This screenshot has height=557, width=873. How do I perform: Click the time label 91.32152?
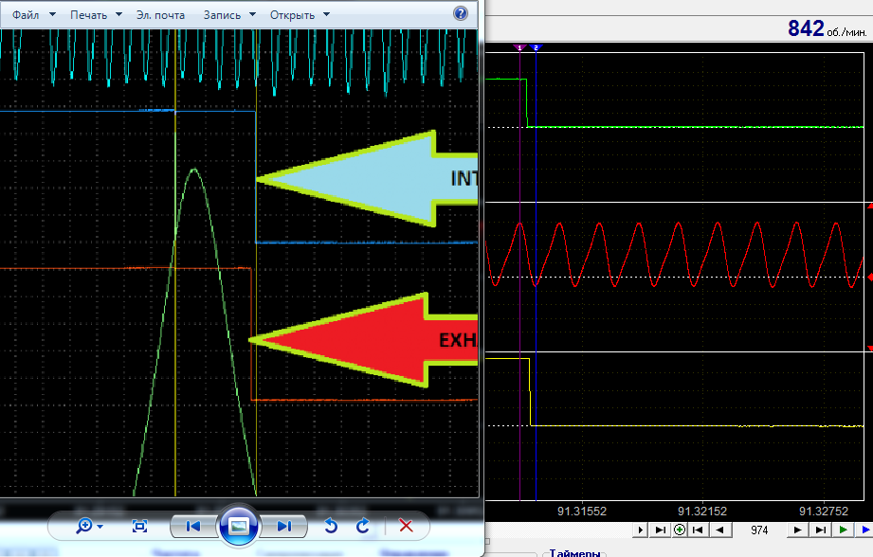pyautogui.click(x=702, y=511)
